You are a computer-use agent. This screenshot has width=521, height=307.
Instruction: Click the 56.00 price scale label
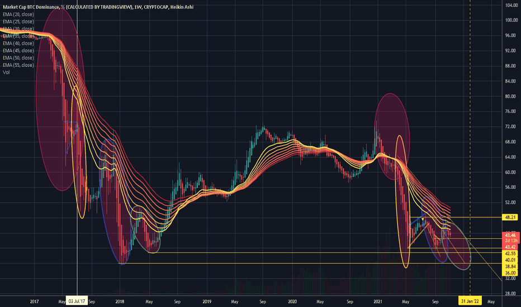(x=511, y=188)
